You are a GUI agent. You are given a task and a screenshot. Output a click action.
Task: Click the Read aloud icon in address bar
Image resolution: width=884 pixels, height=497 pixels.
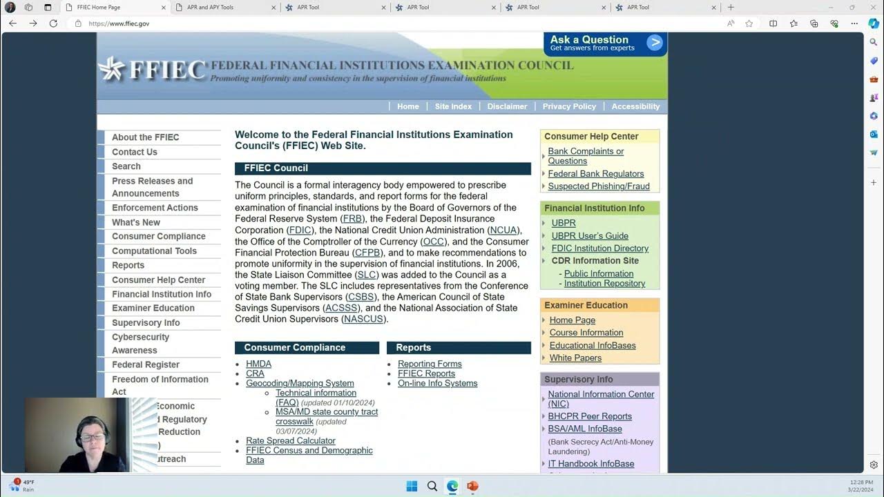[731, 23]
